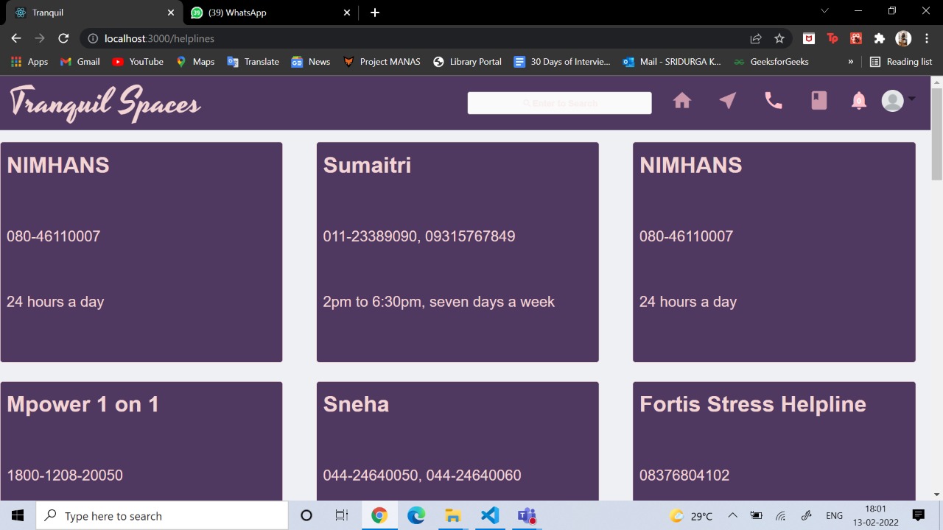Click the Fortis Stress Helpline heading
This screenshot has width=943, height=530.
tap(752, 404)
